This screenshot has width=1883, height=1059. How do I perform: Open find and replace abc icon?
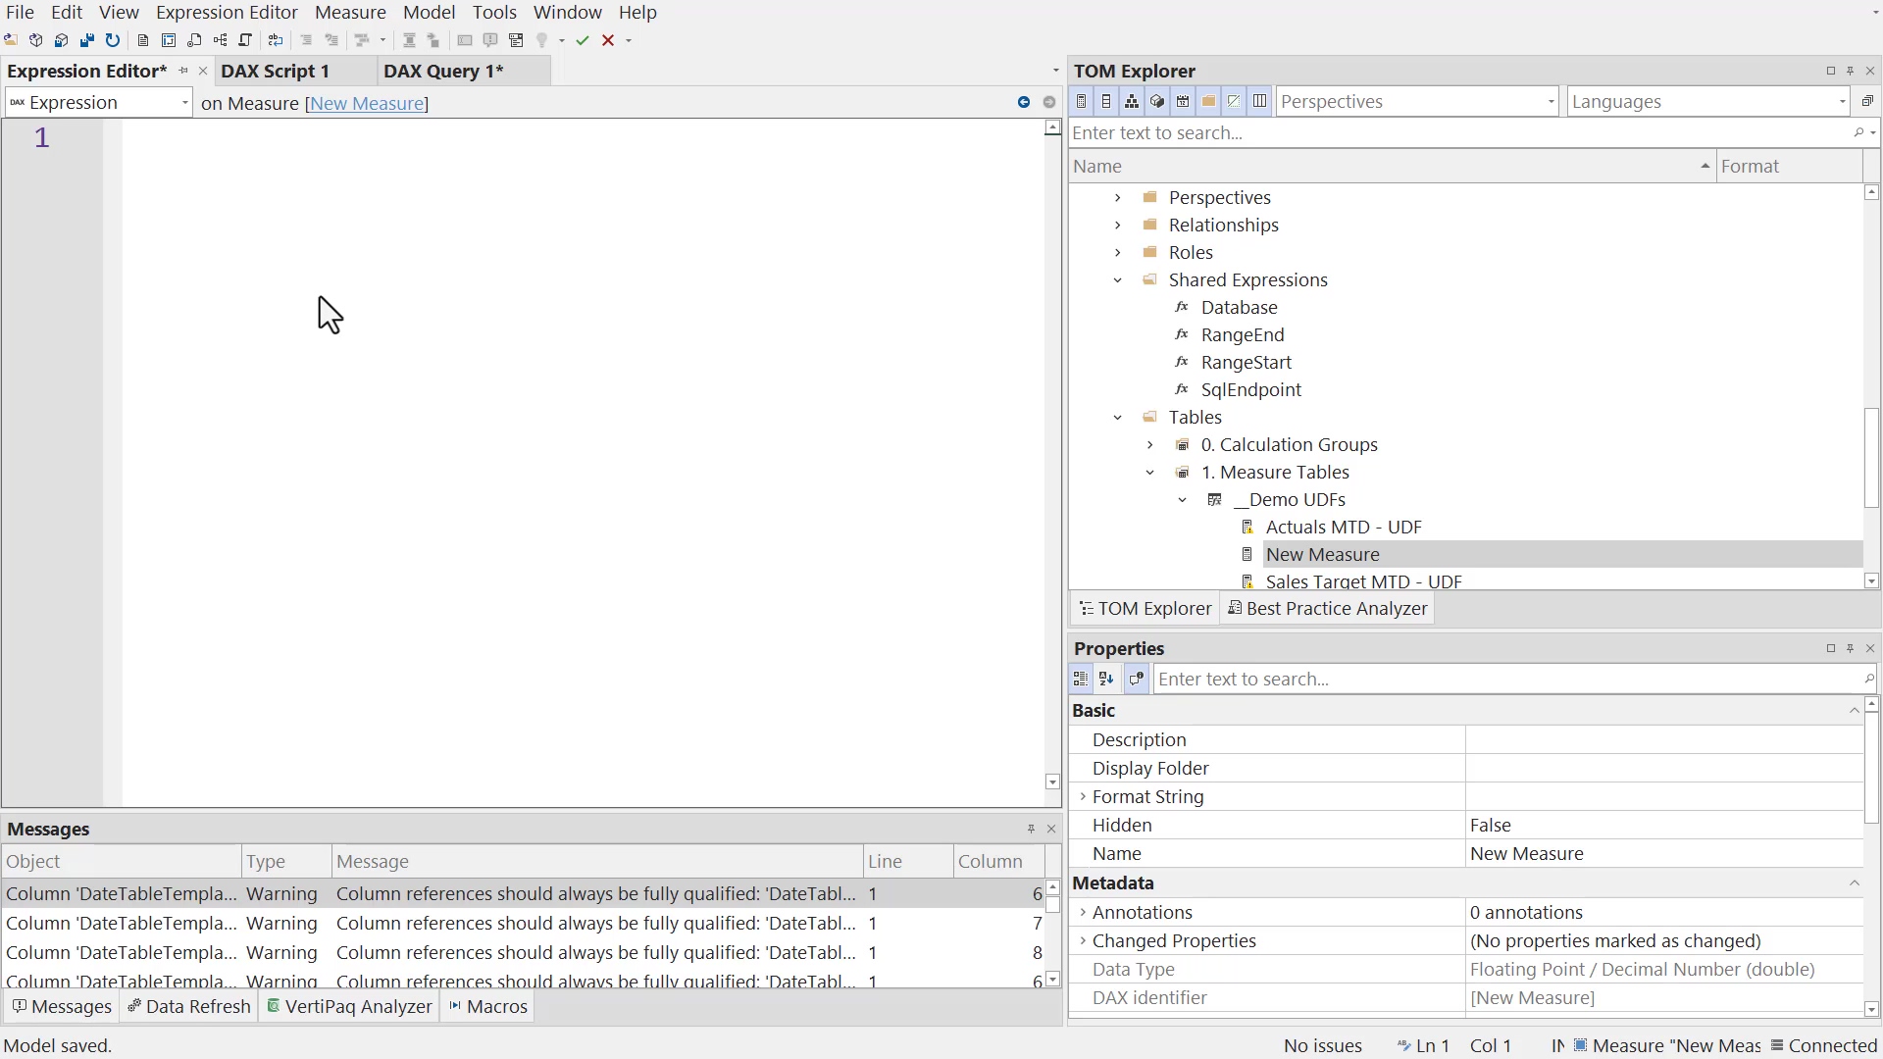coord(276,40)
